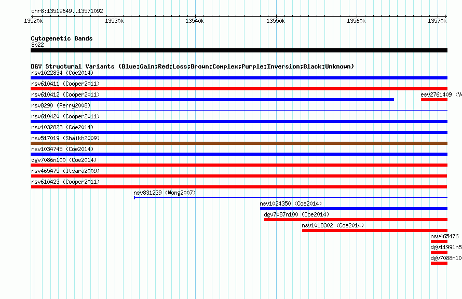This screenshot has width=462, height=299.
Task: Open variant nsv1032823 (Coe2014) label
Action: click(x=62, y=127)
